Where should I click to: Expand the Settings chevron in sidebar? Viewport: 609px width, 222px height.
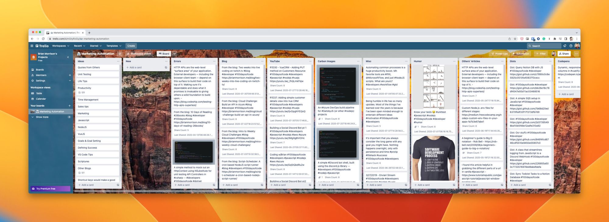click(70, 81)
